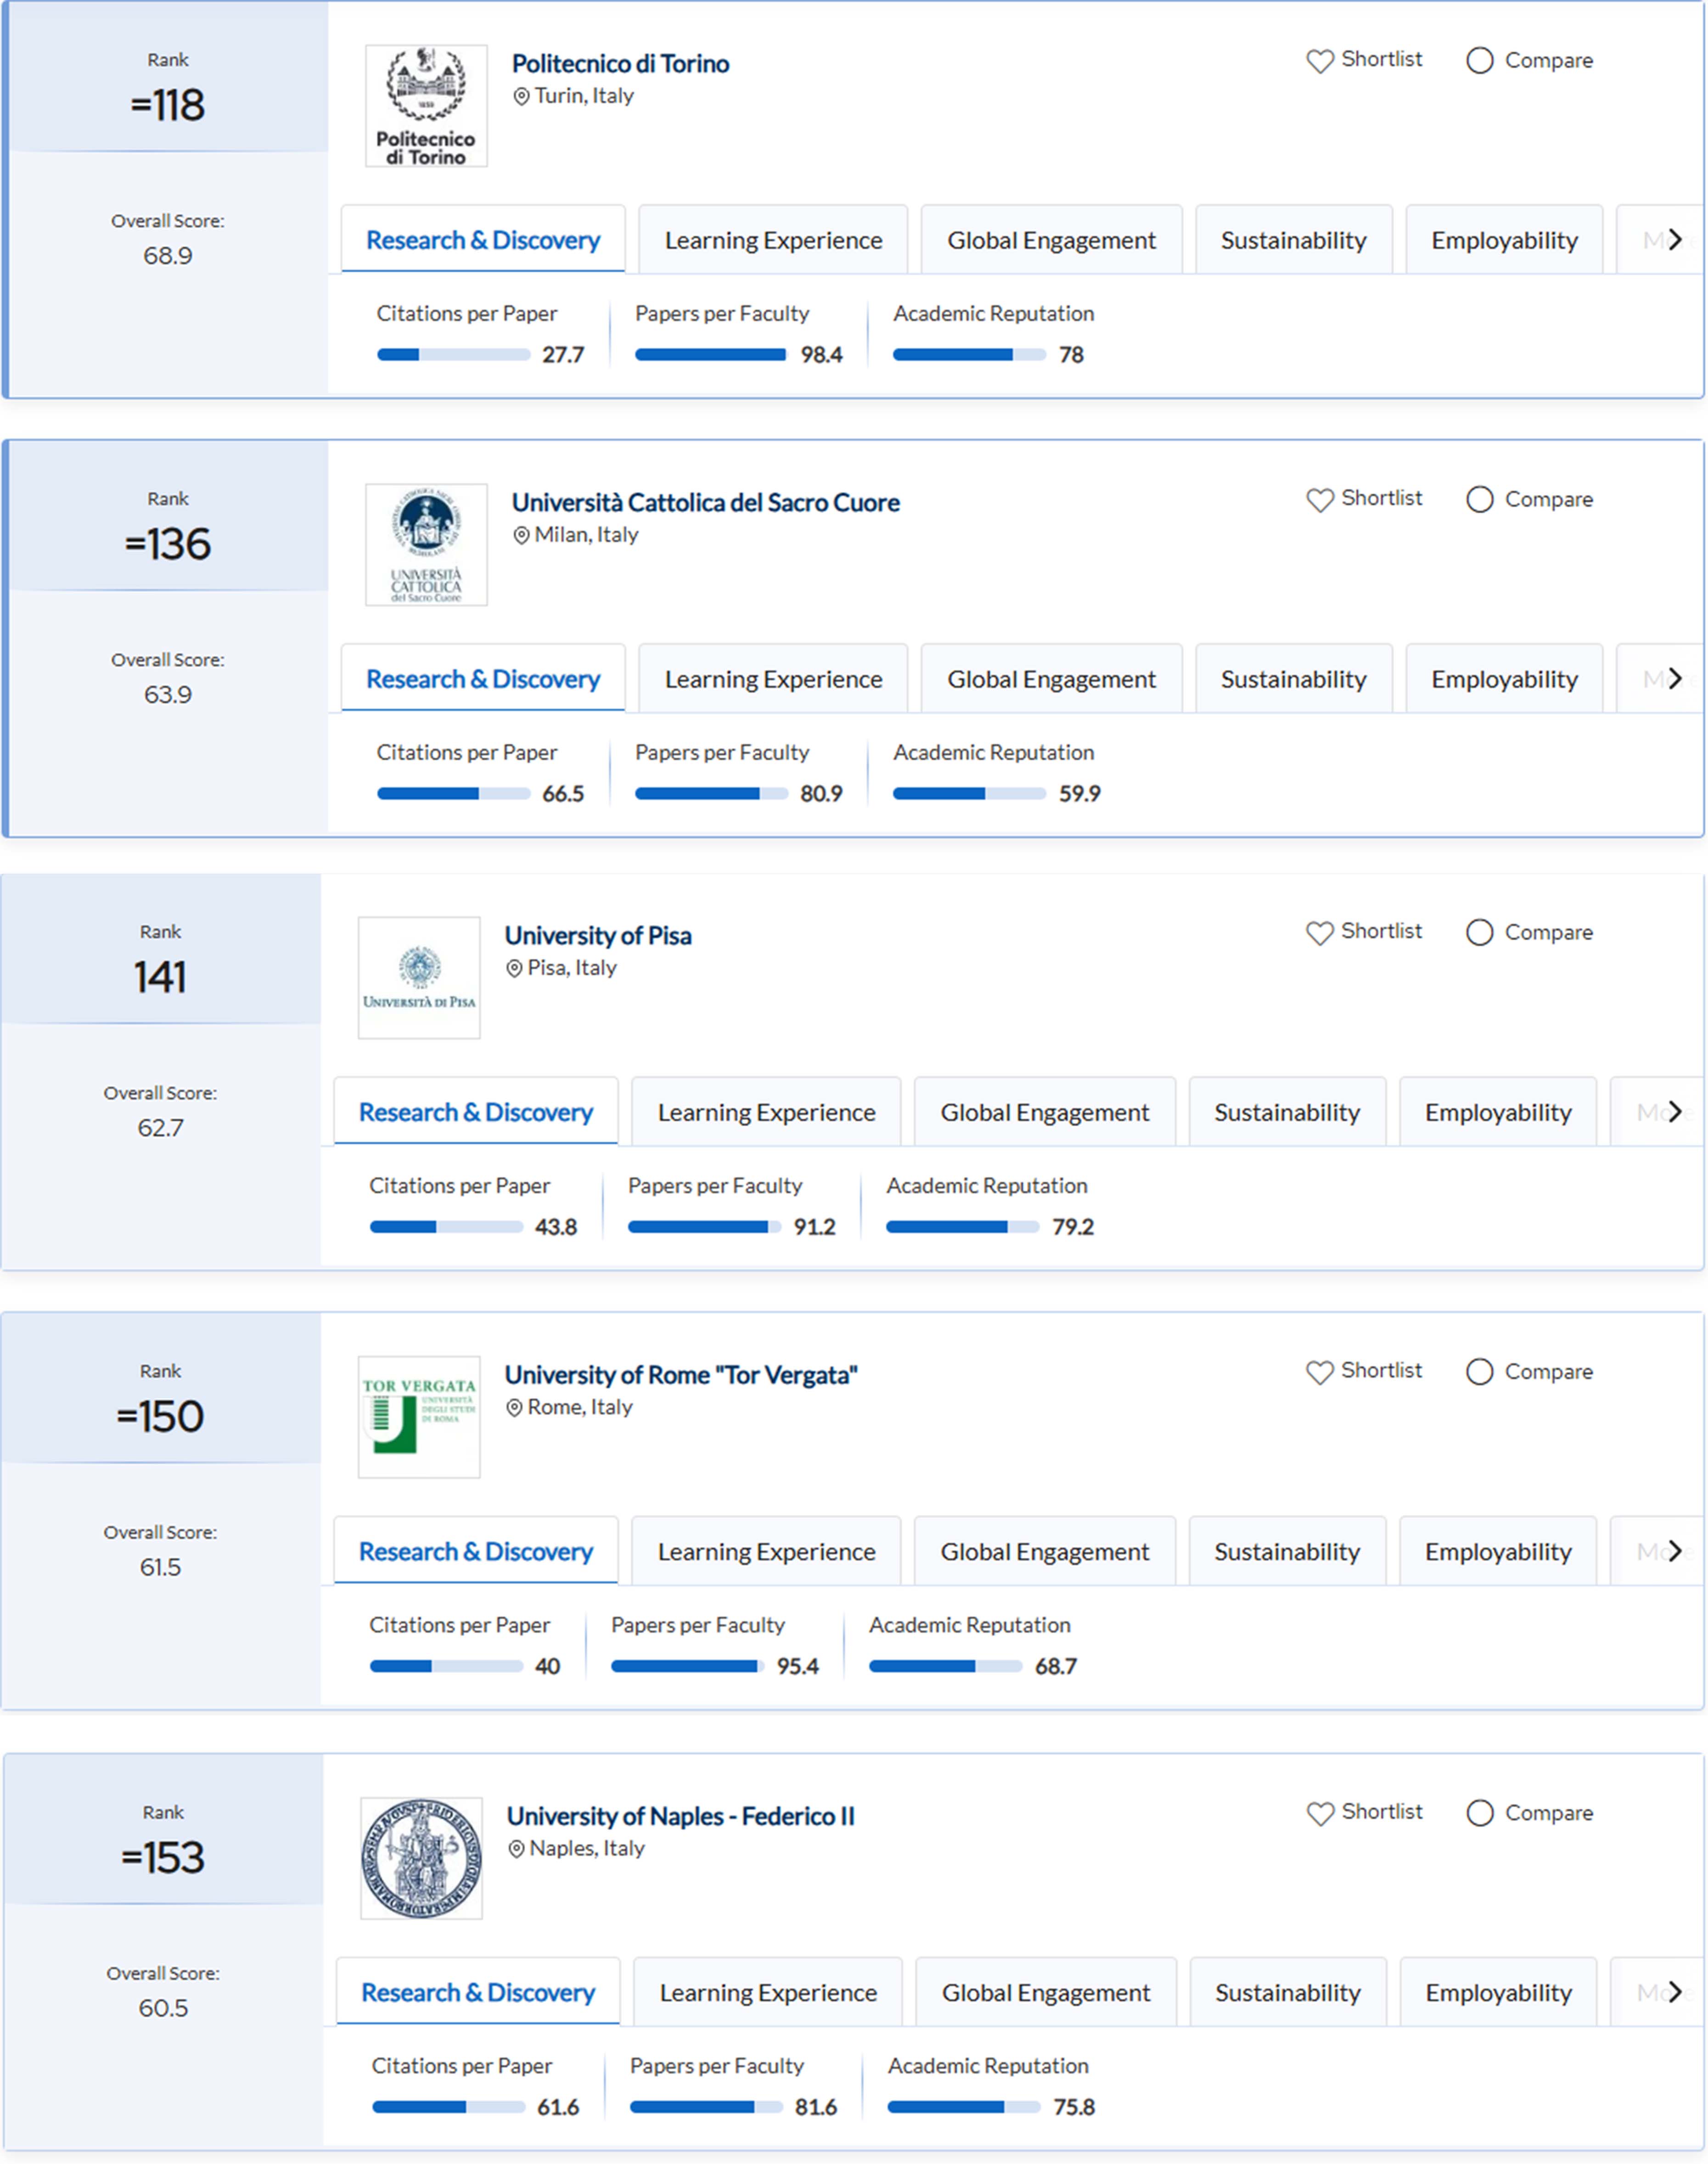Click the heart icon for University of Pisa

pos(1319,933)
